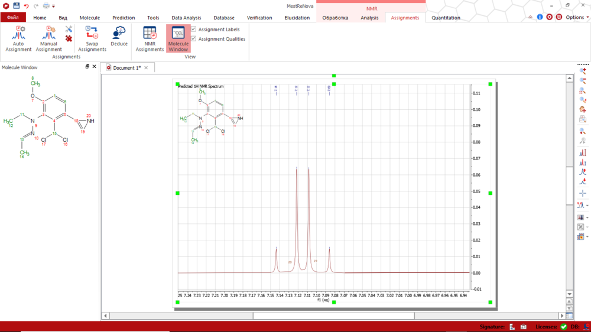The height and width of the screenshot is (332, 591).
Task: Open the NMR Assignments table
Action: tap(150, 39)
